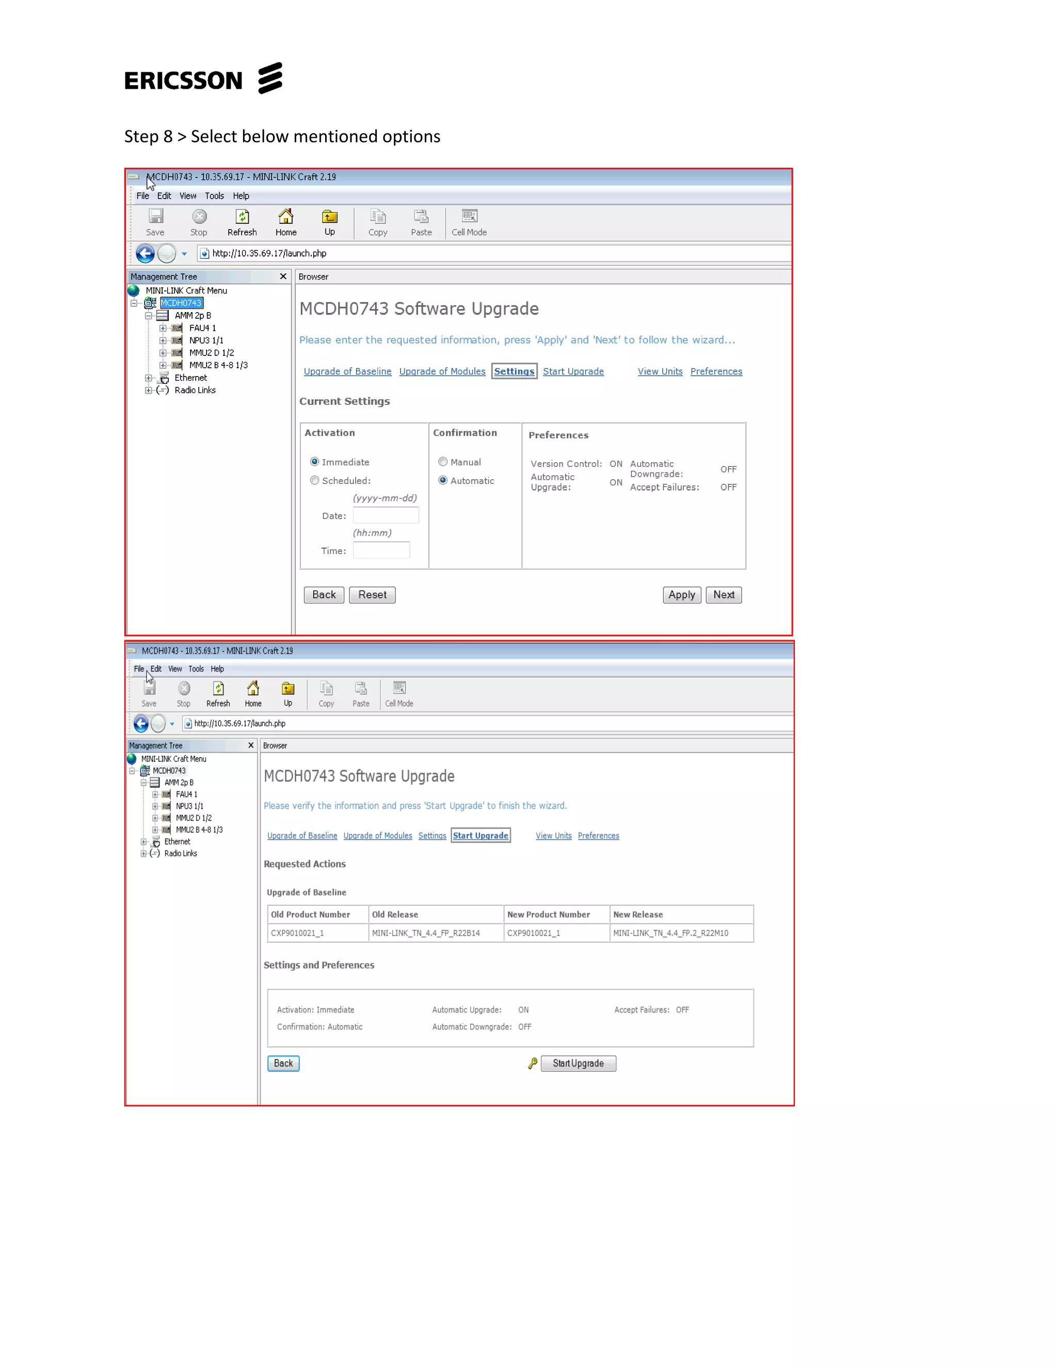This screenshot has width=1057, height=1367.
Task: Select Scheduled activation radio button
Action: tap(314, 481)
